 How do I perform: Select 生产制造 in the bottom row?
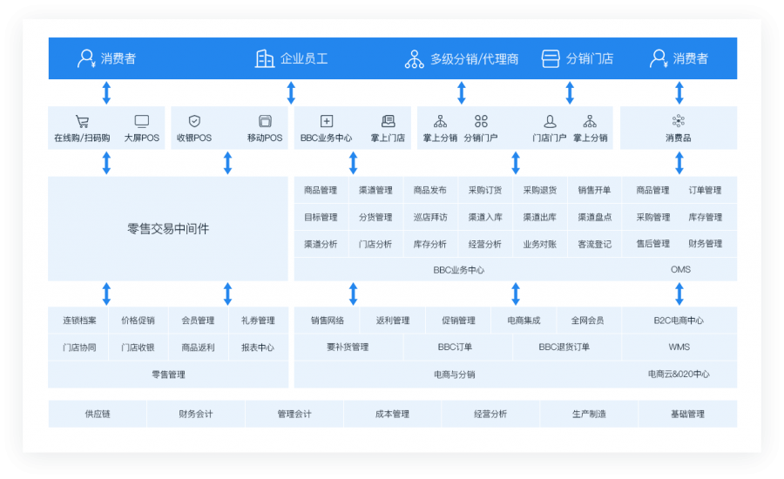(x=589, y=414)
